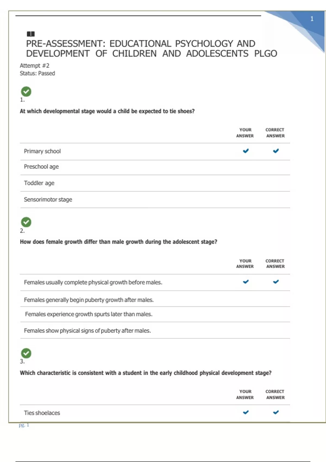The height and width of the screenshot is (462, 326).
Task: Select the Preschool age answer option
Action: tap(41, 167)
